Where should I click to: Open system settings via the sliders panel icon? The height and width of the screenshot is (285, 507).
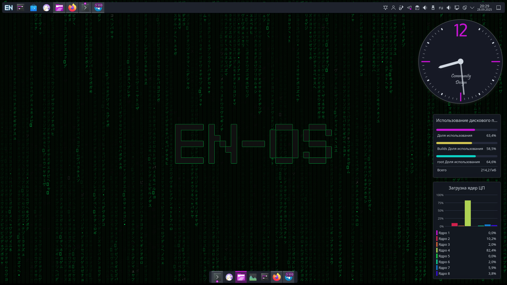tap(21, 7)
